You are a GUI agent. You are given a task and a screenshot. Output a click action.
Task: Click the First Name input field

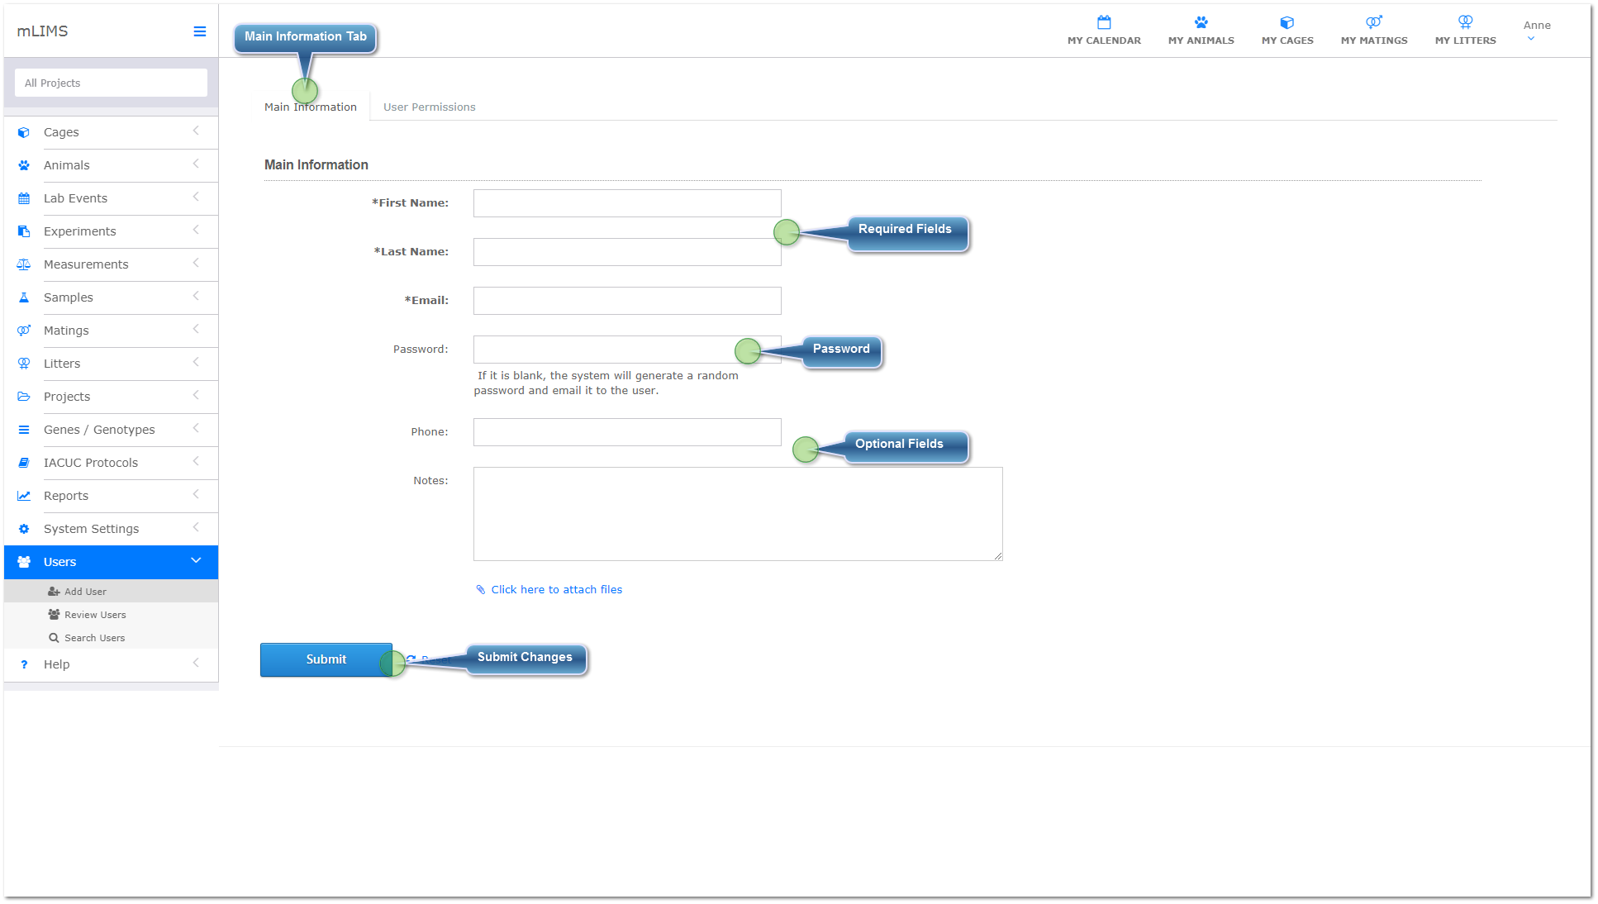[625, 203]
